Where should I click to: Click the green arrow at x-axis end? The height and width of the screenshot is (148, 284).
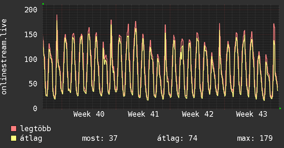(280, 108)
